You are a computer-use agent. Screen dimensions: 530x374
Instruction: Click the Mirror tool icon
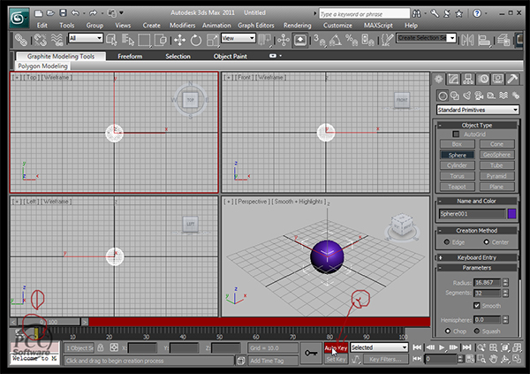pyautogui.click(x=467, y=40)
